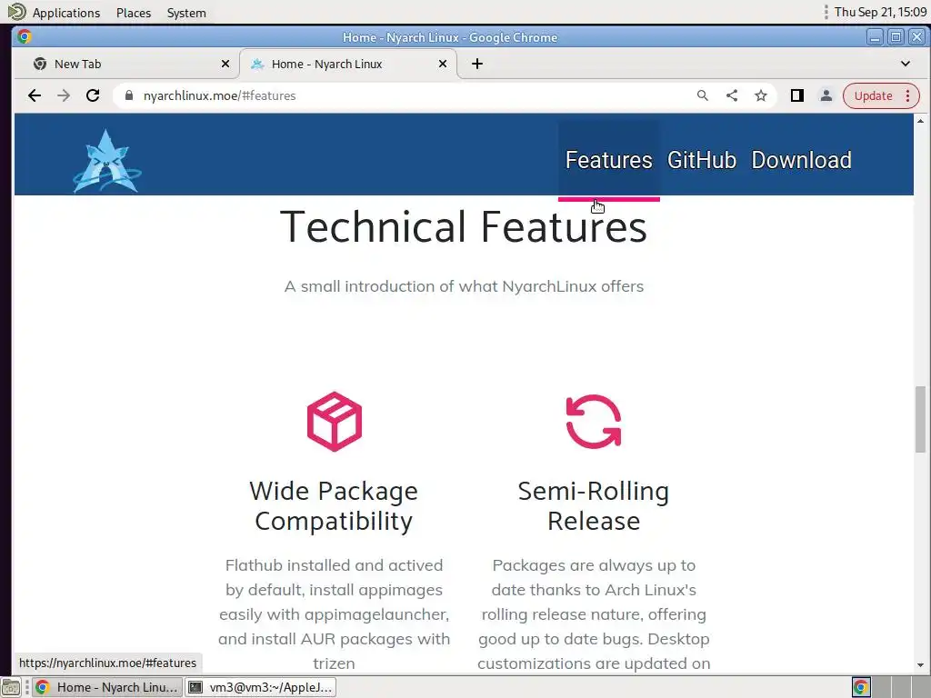Open the Applications menu
This screenshot has height=698, width=931.
click(65, 13)
